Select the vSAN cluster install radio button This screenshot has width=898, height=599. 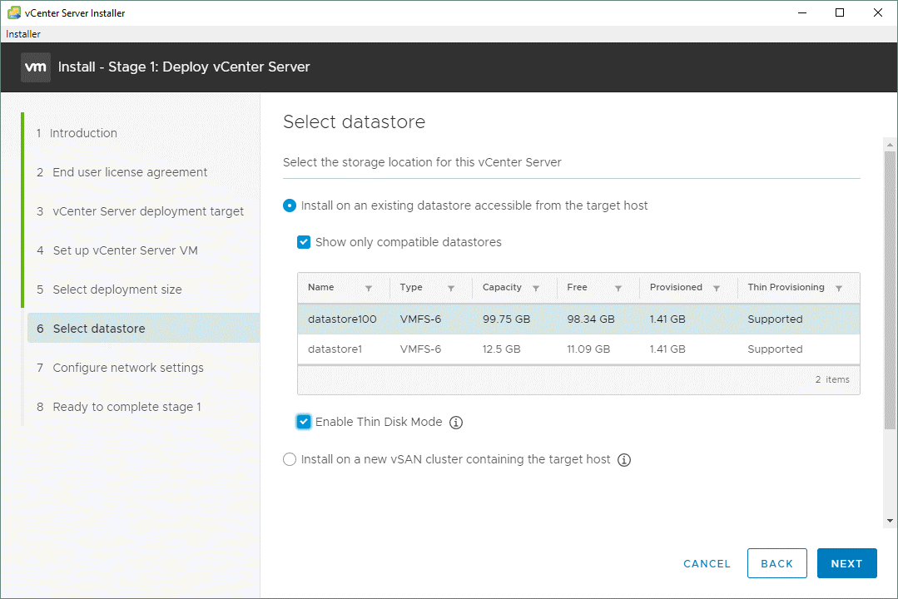tap(289, 458)
